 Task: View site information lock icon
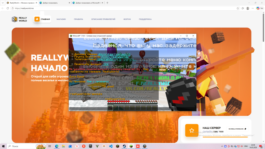click(13, 8)
